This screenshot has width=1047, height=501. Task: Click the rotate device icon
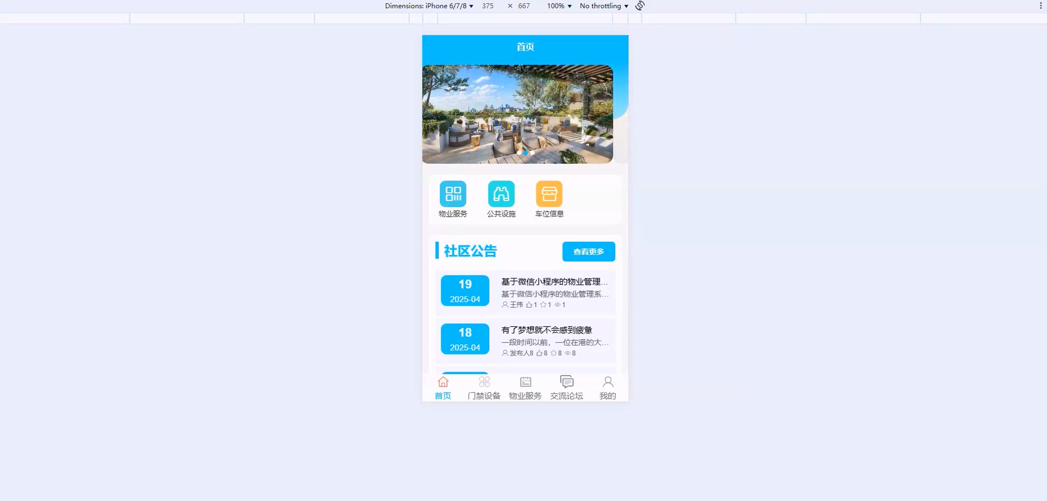640,6
